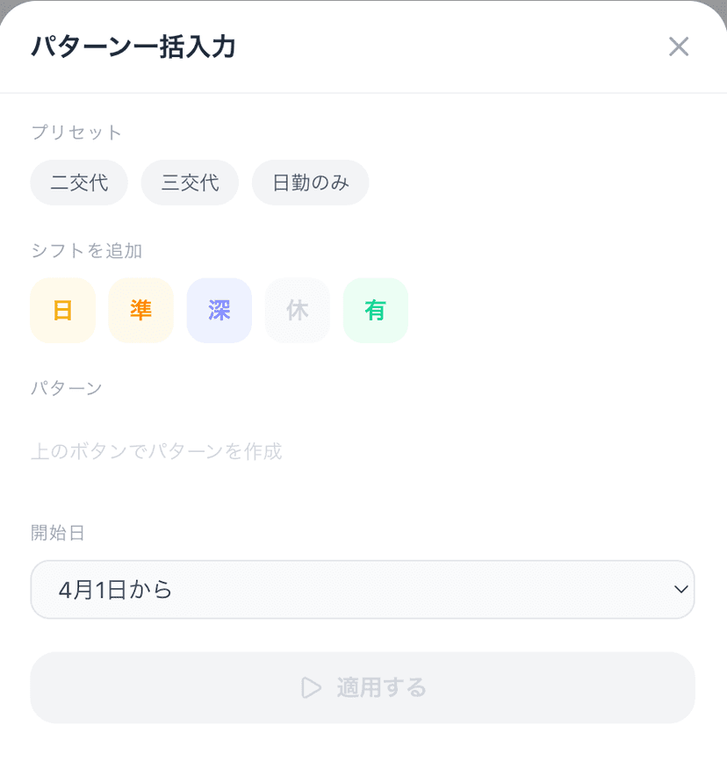Open the 4月1日から start date dropdown
This screenshot has height=761, width=727.
click(x=363, y=589)
